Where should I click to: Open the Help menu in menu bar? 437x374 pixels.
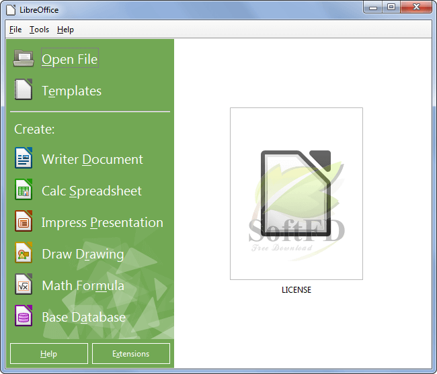(65, 30)
